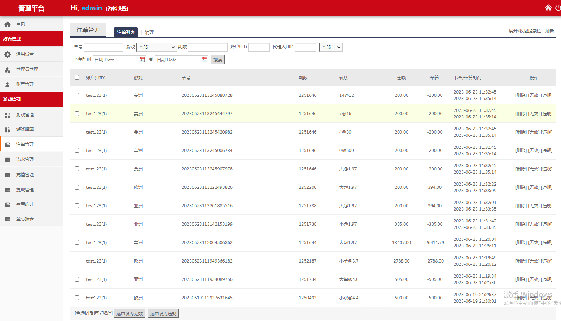The width and height of the screenshot is (561, 321).
Task: Click the home icon in the top-right header
Action: [x=548, y=8]
